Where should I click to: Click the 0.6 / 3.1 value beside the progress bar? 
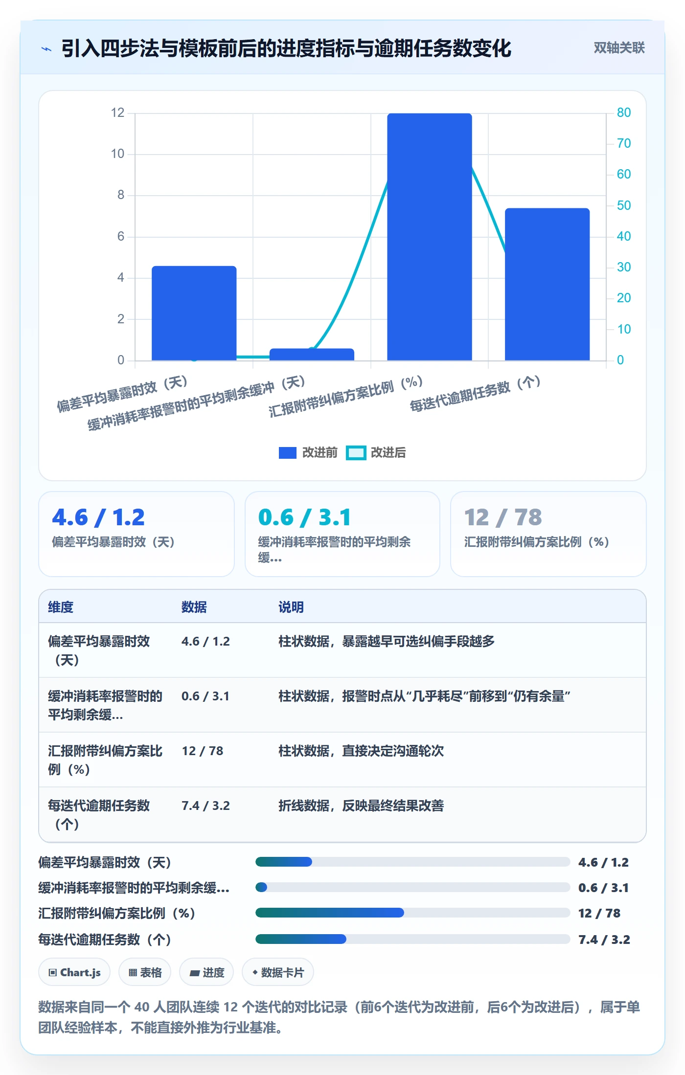[x=604, y=888]
